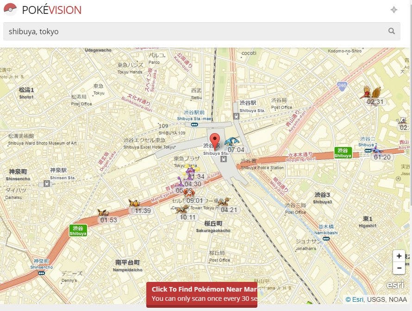412x311 pixels.
Task: Click the esri logo on the map
Action: click(395, 285)
